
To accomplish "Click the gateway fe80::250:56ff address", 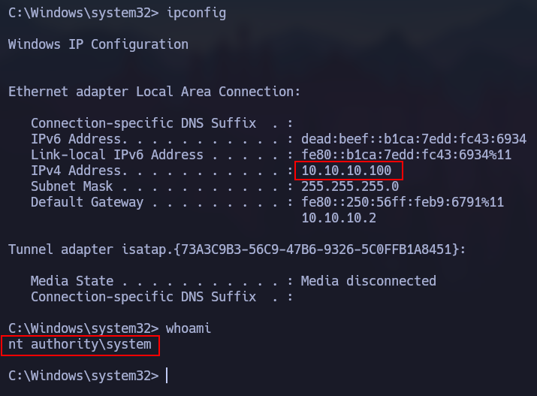I will [403, 202].
